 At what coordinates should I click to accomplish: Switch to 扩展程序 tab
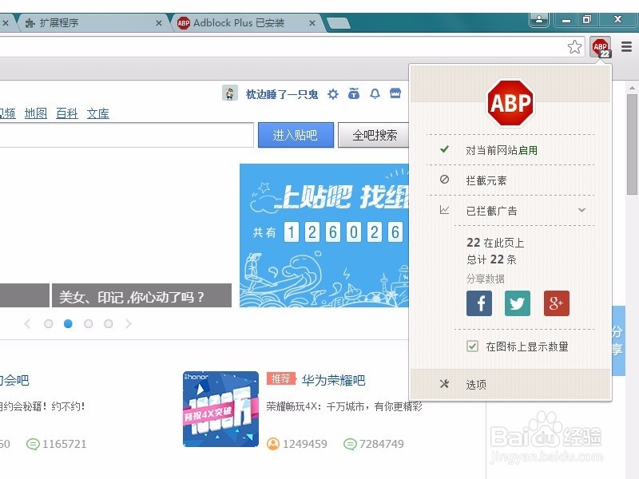pos(92,23)
